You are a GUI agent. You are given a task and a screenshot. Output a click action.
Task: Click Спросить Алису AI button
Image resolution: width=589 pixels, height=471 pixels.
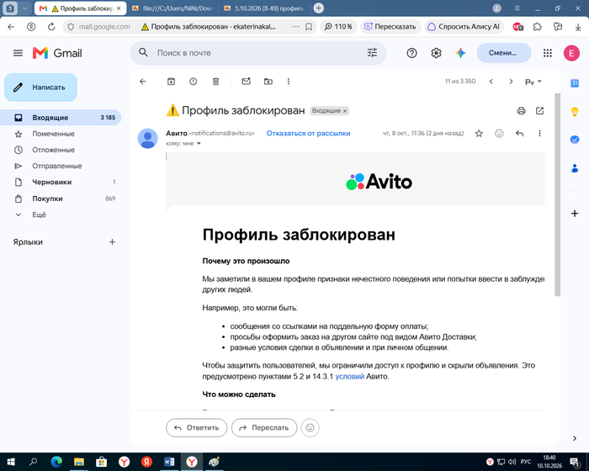(x=464, y=27)
